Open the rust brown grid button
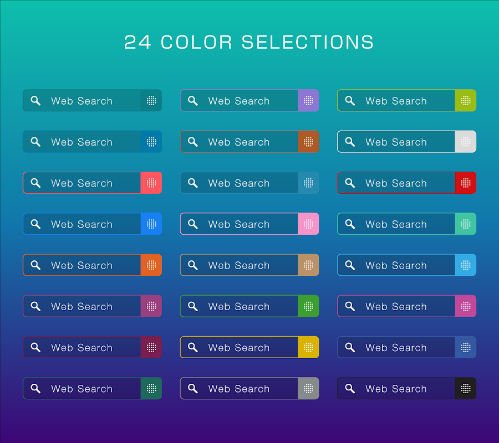This screenshot has height=443, width=499. 308,141
